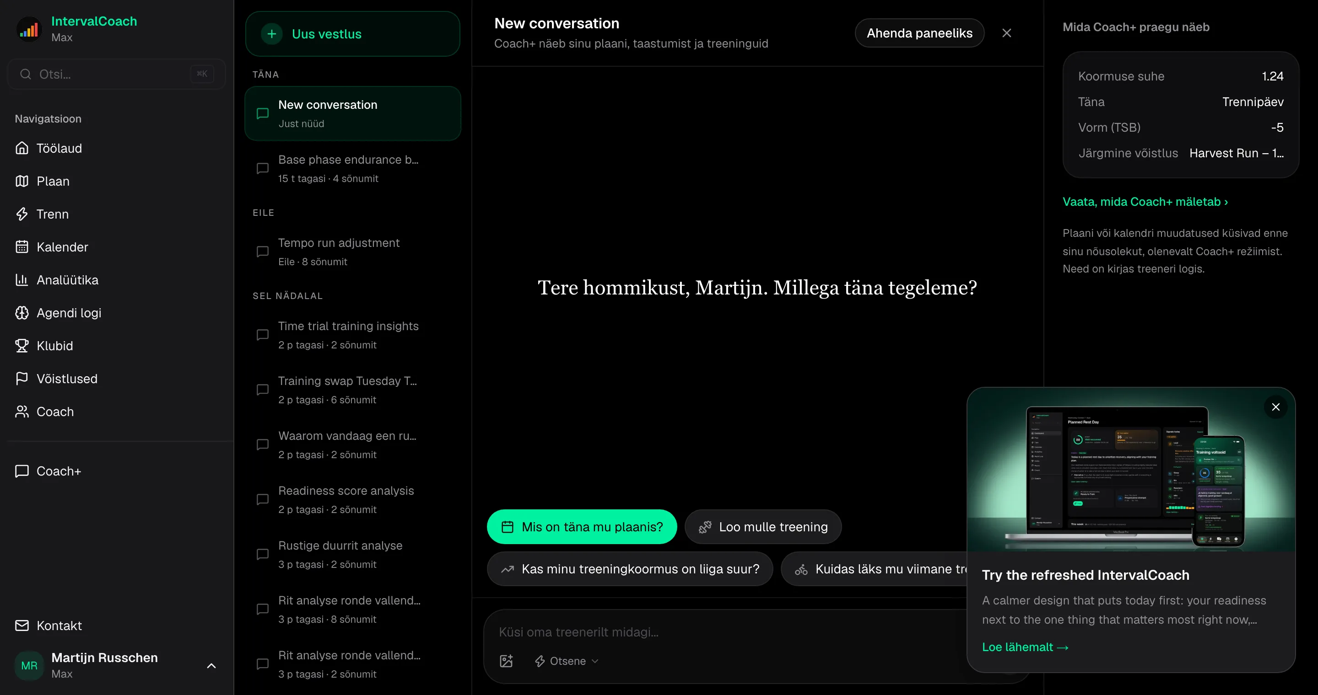Screen dimensions: 1318x695
Task: Open the Plaan page
Action: click(x=117, y=181)
